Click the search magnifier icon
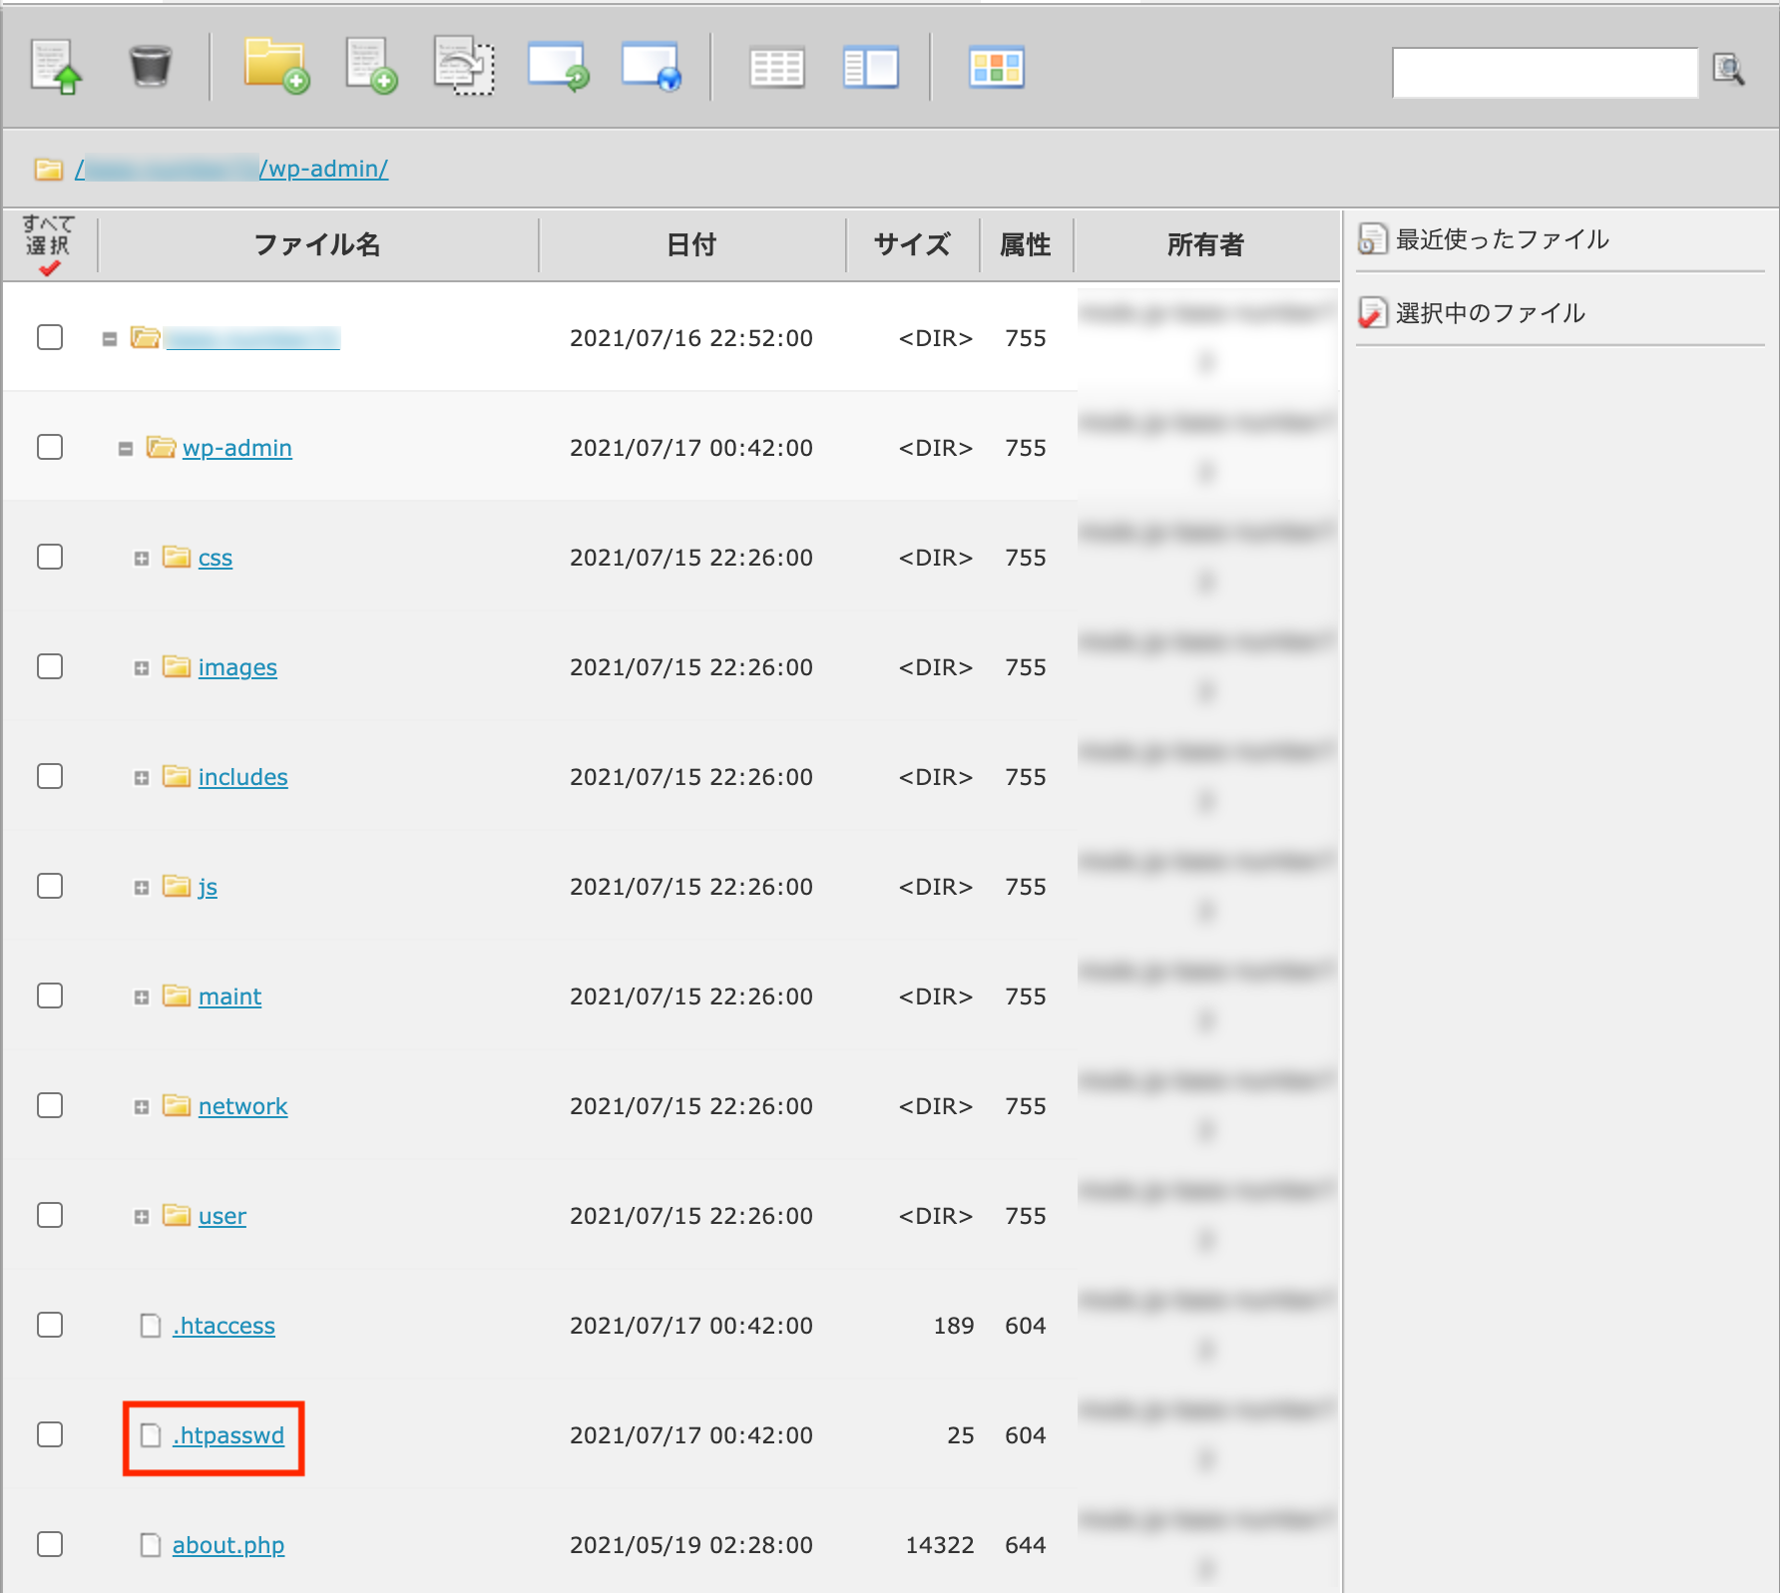Screen dimensions: 1780x1593 pyautogui.click(x=1728, y=70)
